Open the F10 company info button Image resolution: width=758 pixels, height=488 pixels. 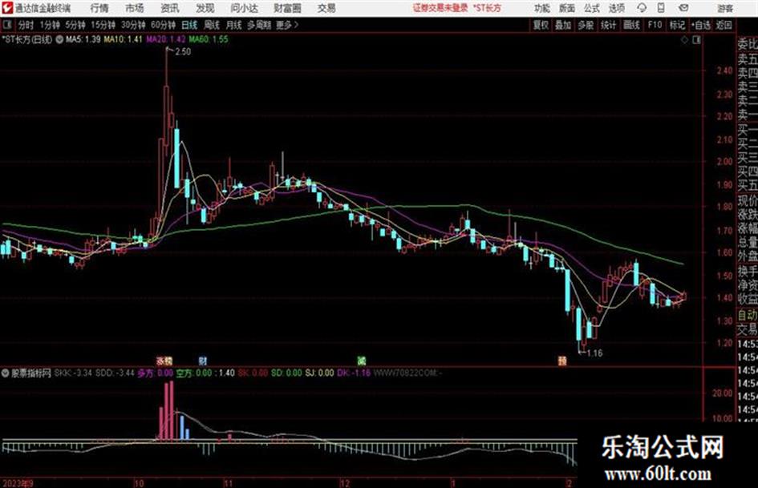coord(655,25)
